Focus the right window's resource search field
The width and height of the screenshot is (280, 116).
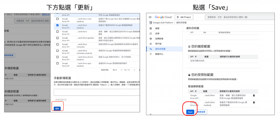(x=240, y=17)
